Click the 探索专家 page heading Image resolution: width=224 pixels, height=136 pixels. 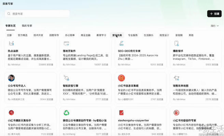(x=8, y=4)
